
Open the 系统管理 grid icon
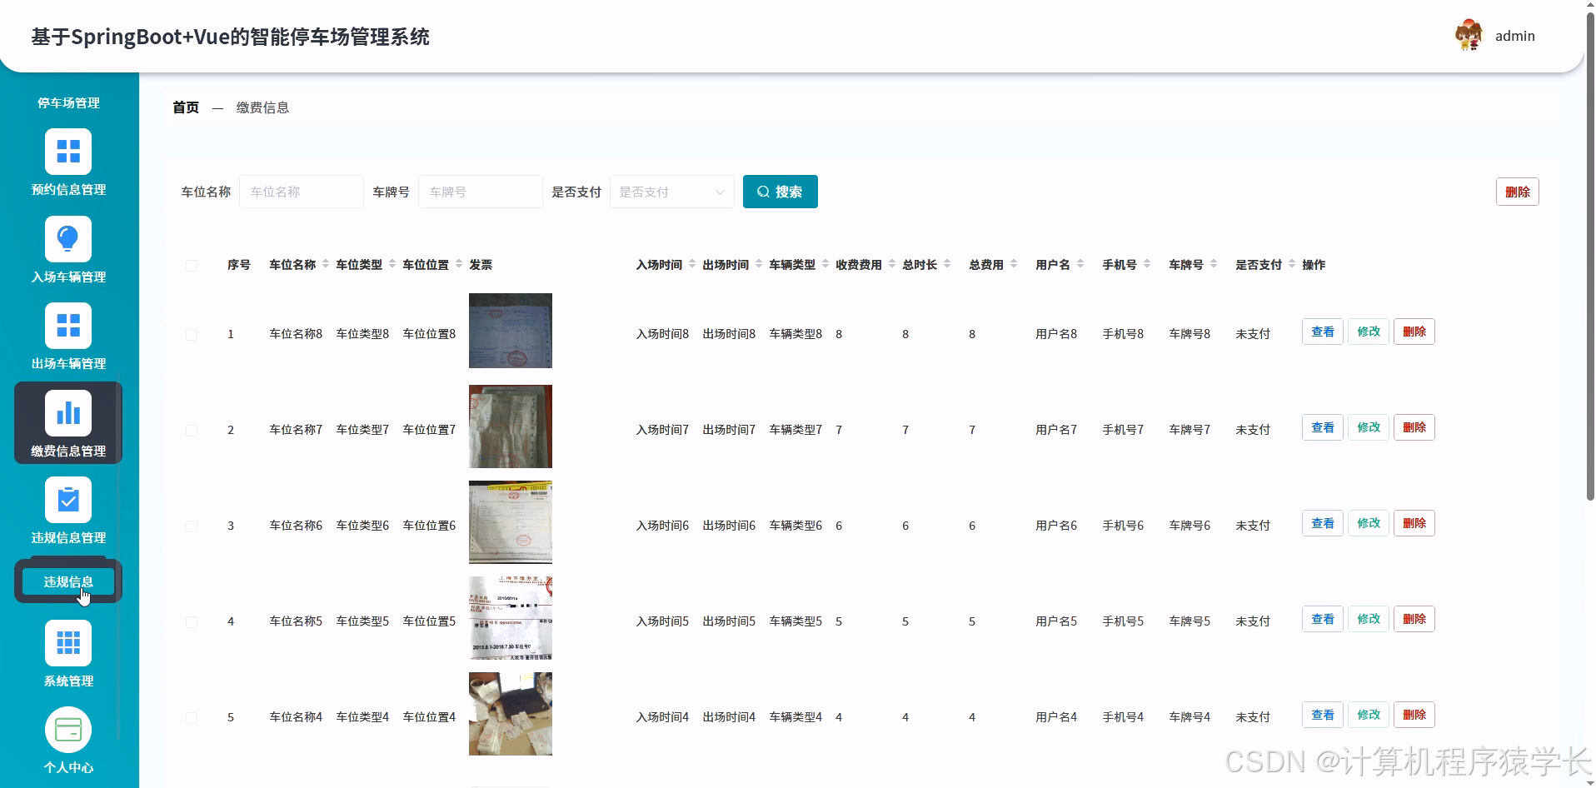pos(68,643)
